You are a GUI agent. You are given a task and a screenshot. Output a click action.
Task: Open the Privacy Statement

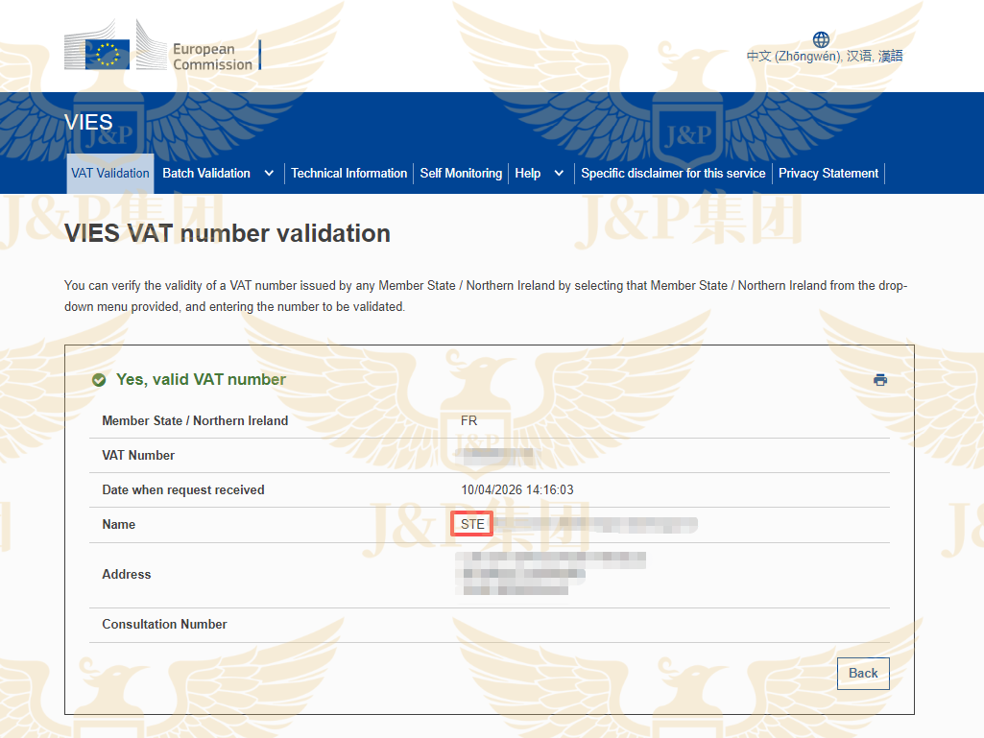[x=828, y=173]
